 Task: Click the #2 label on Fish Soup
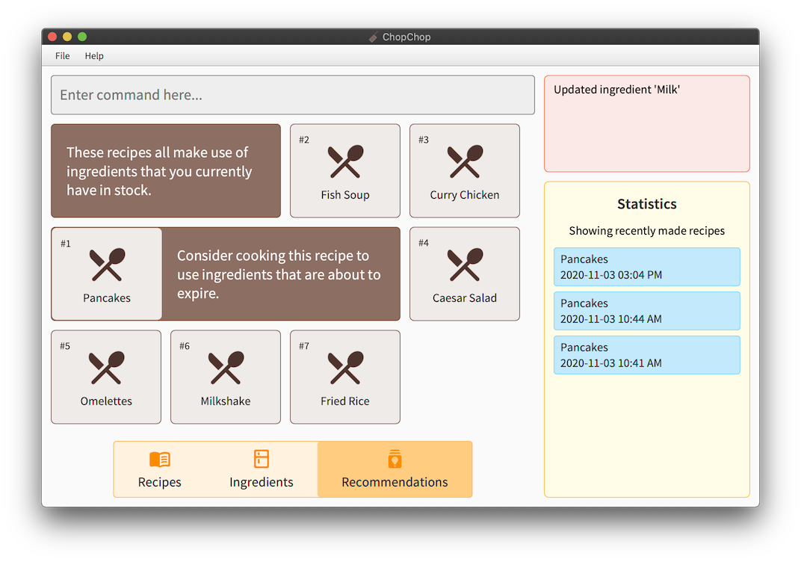pyautogui.click(x=304, y=140)
